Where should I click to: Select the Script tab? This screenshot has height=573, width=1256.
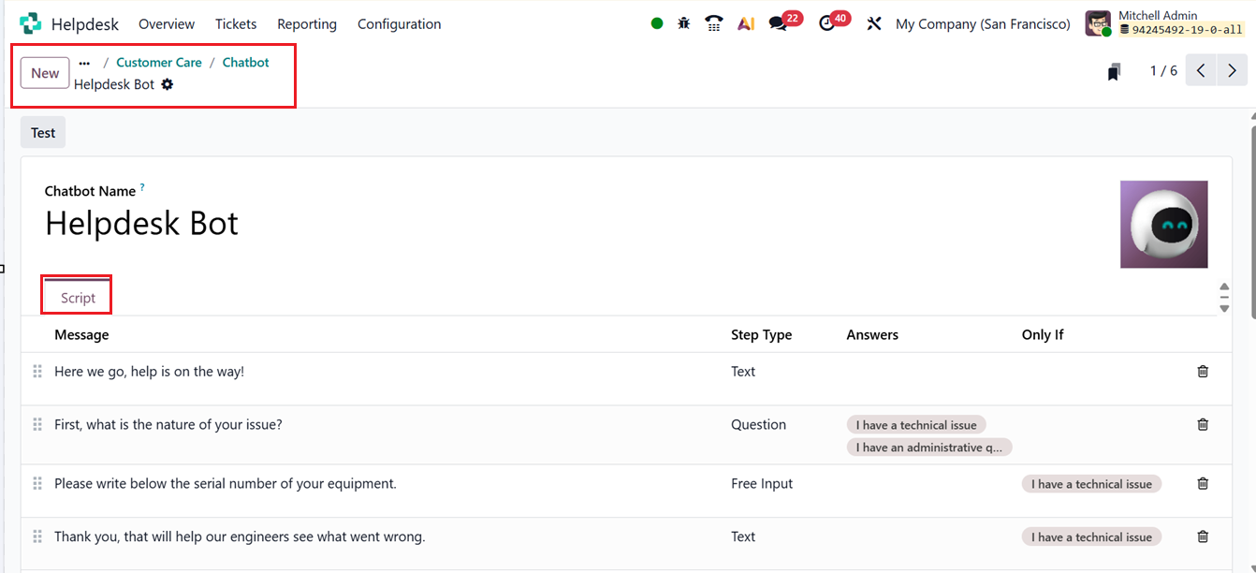click(x=78, y=298)
